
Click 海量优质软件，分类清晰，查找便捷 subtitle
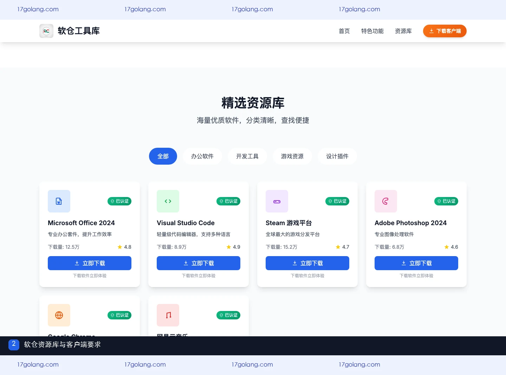(253, 120)
